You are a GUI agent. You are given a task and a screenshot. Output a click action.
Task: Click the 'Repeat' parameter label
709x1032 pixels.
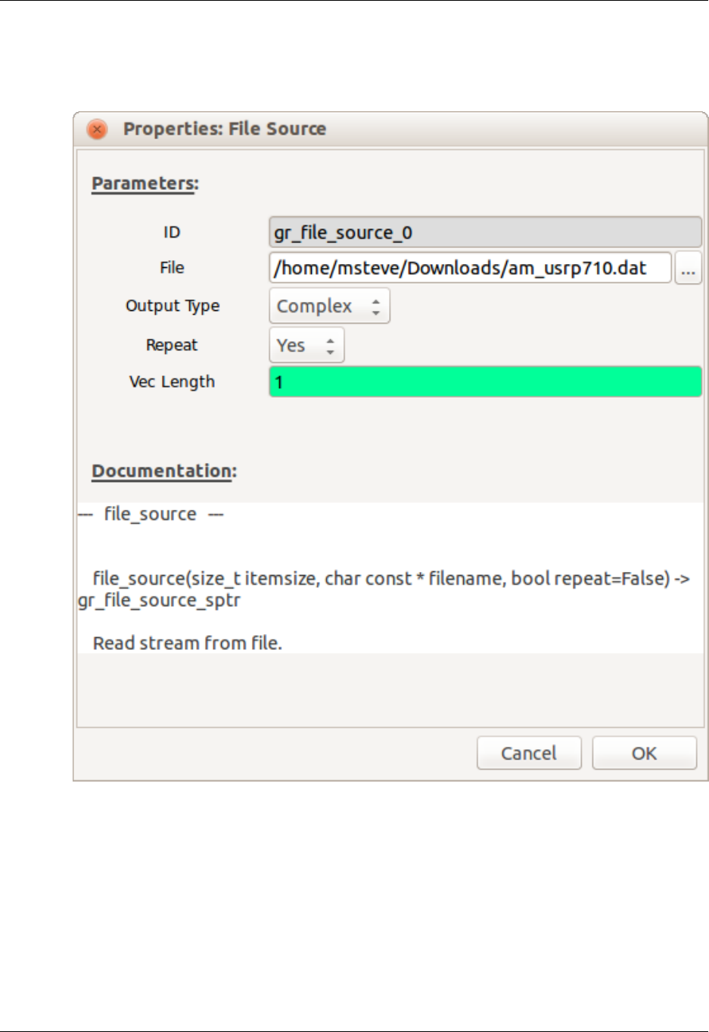point(172,346)
